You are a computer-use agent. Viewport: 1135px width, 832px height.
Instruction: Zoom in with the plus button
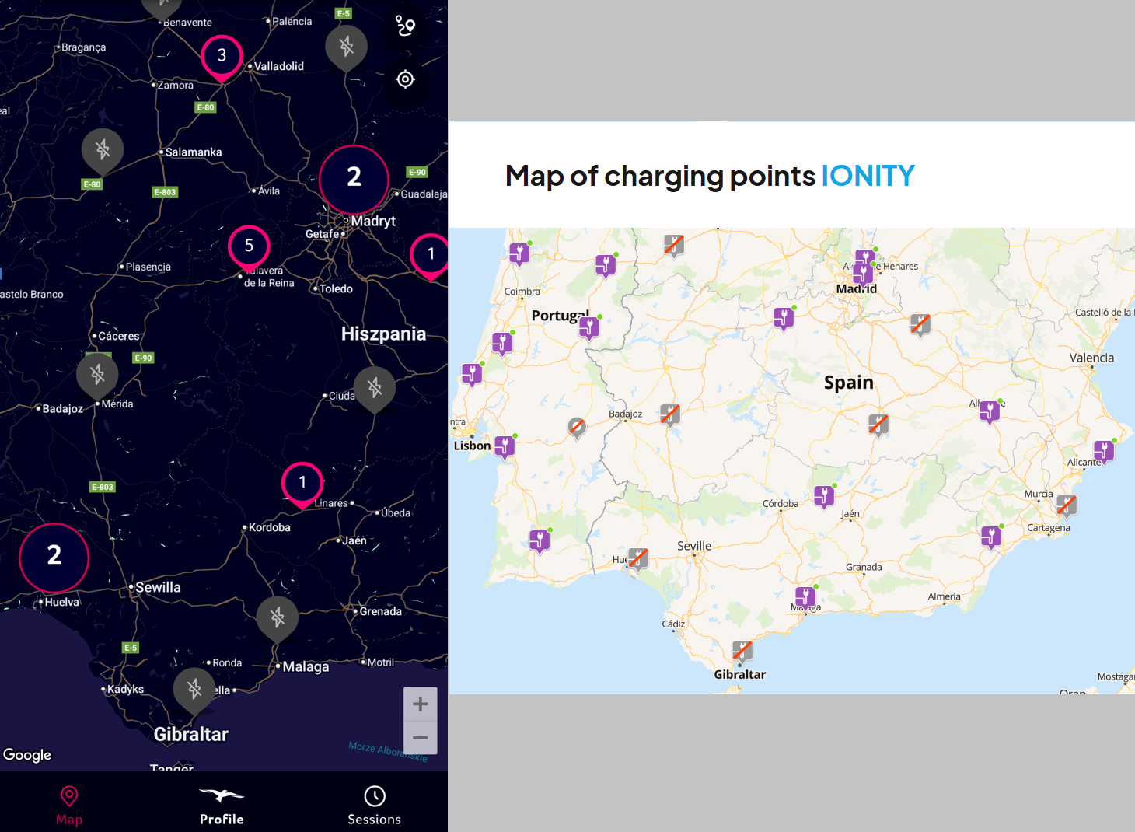(x=421, y=704)
